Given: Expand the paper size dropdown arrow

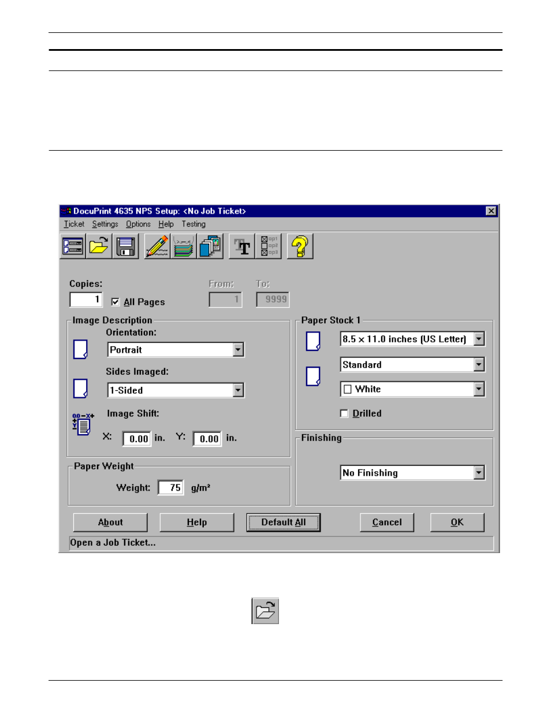Looking at the screenshot, I should click(x=479, y=339).
